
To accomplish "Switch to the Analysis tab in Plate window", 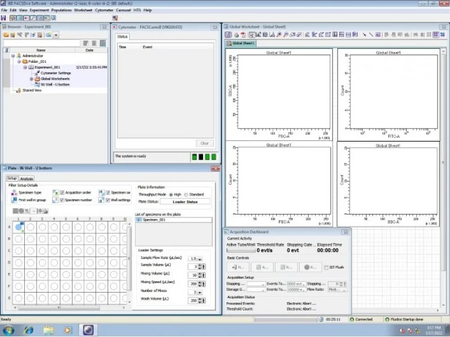I will [26, 179].
